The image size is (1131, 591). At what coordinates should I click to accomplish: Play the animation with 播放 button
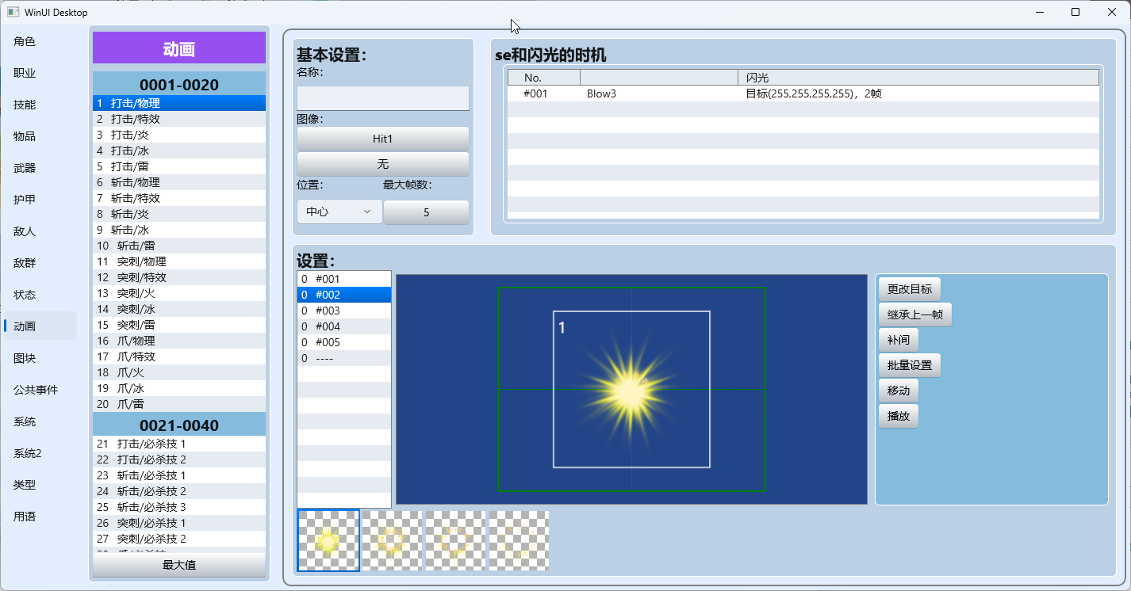(x=899, y=416)
